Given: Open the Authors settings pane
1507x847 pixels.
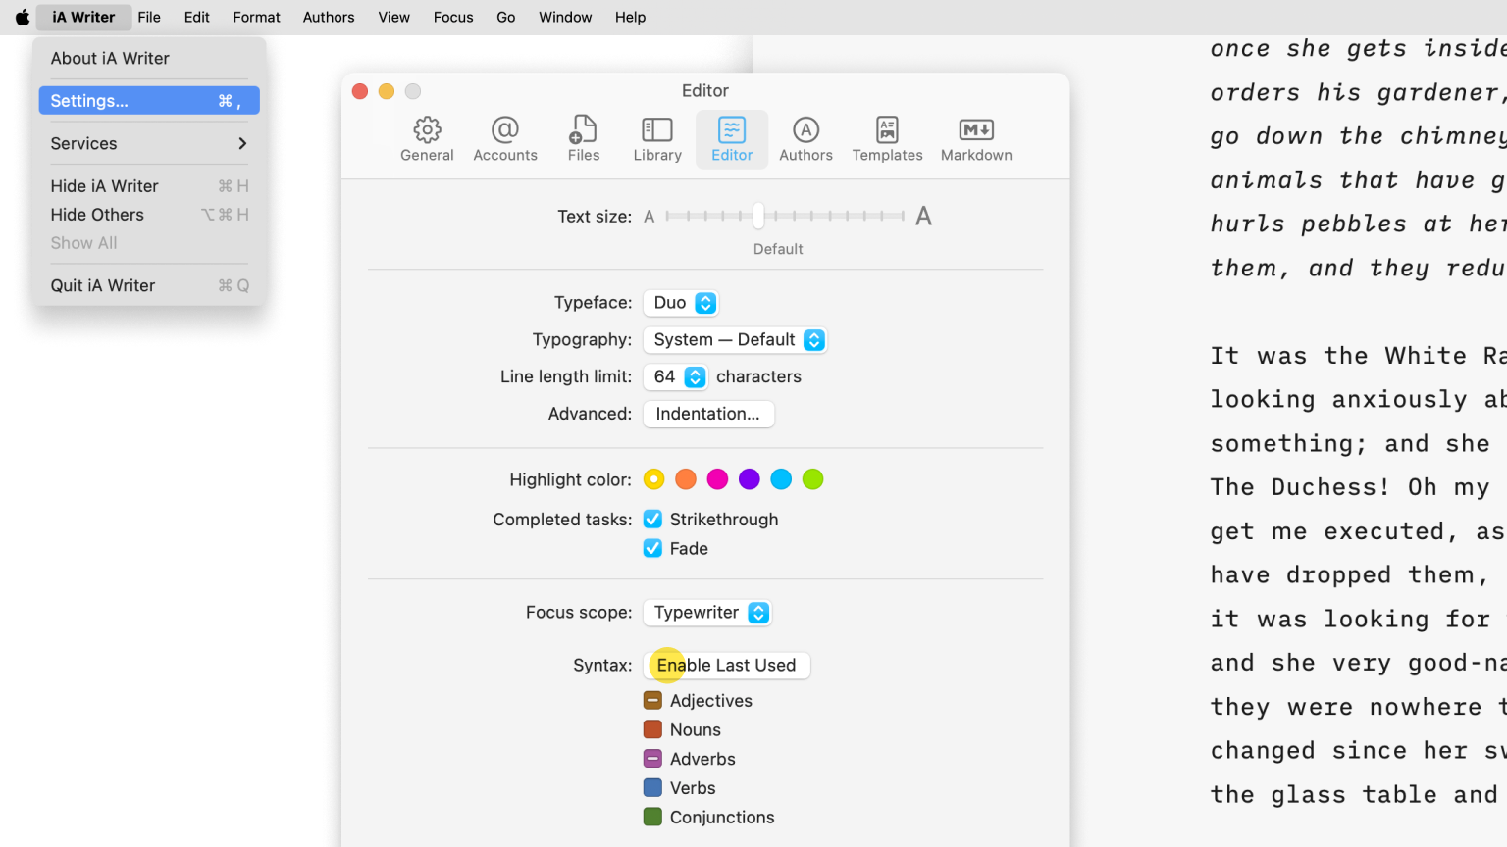Looking at the screenshot, I should click(x=805, y=139).
